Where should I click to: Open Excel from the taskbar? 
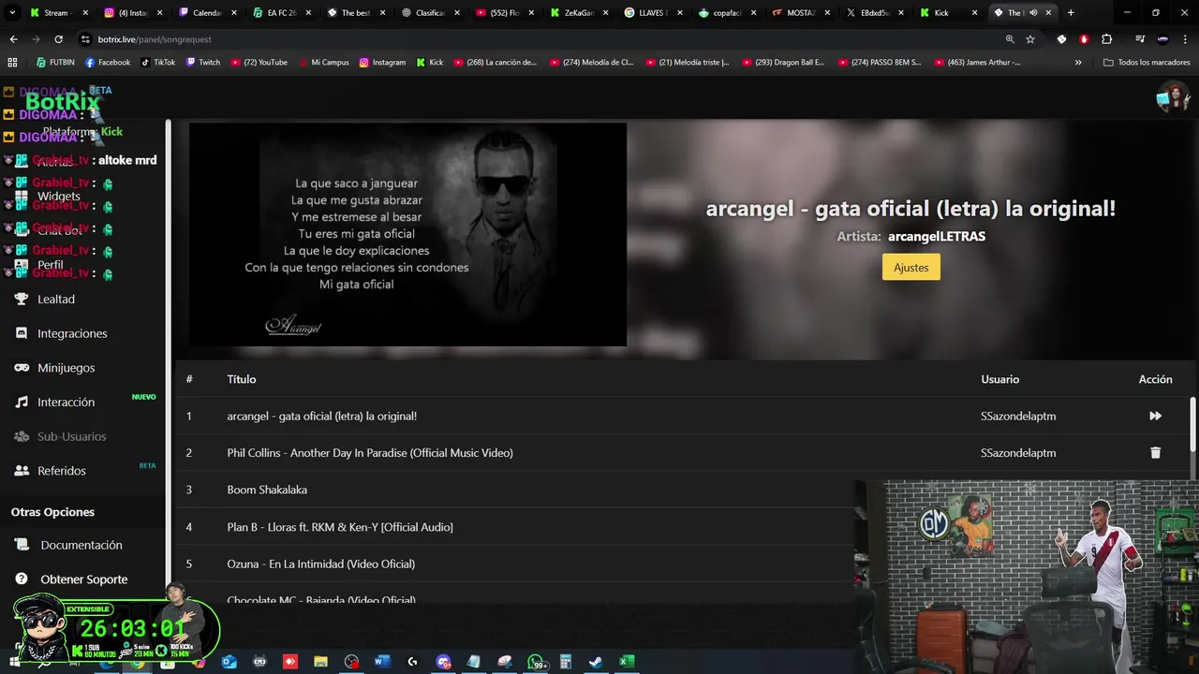click(x=626, y=662)
